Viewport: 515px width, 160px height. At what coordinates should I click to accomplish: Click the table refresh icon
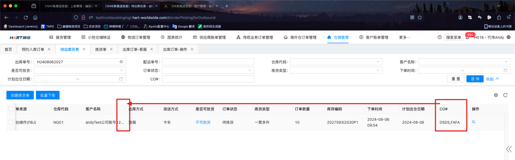click(505, 95)
